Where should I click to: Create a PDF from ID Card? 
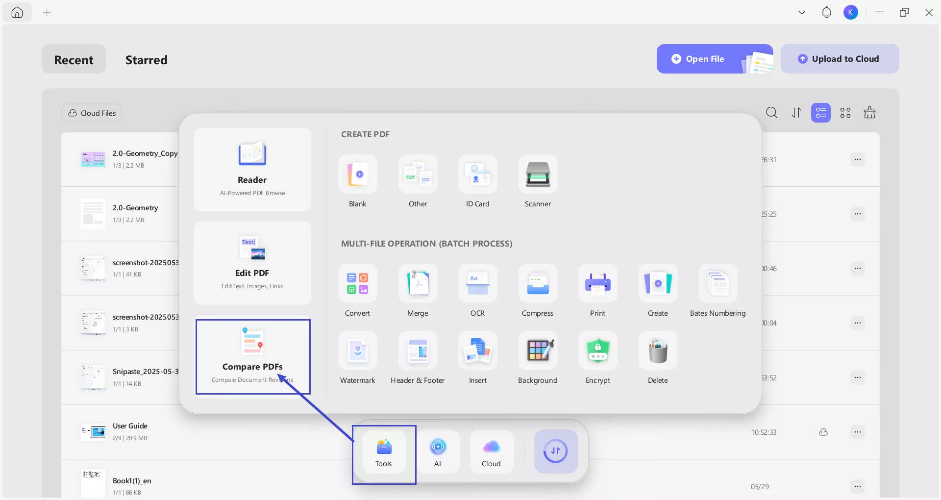[x=477, y=175]
